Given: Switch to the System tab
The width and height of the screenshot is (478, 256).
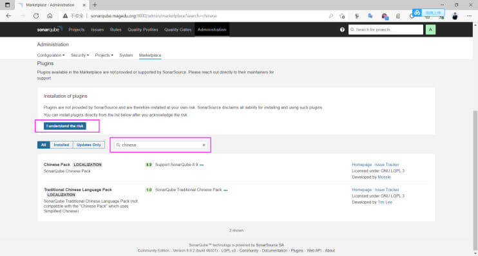Looking at the screenshot, I should (126, 55).
